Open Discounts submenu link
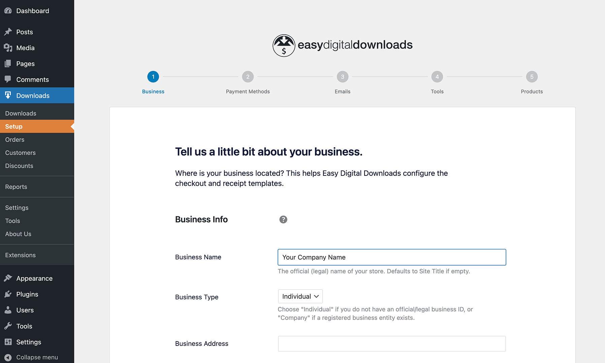This screenshot has height=363, width=605. (37, 166)
